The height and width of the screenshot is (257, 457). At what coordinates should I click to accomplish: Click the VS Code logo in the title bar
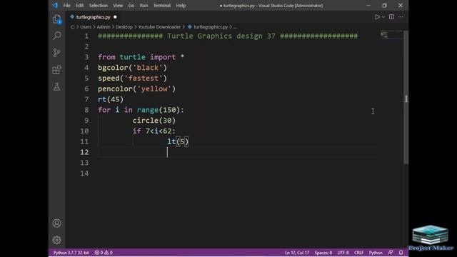pos(55,5)
